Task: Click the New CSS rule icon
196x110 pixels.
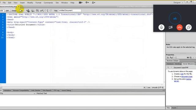Action: tap(190, 57)
